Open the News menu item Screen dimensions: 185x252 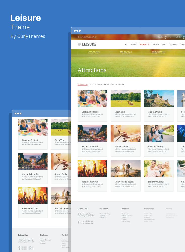(x=164, y=44)
